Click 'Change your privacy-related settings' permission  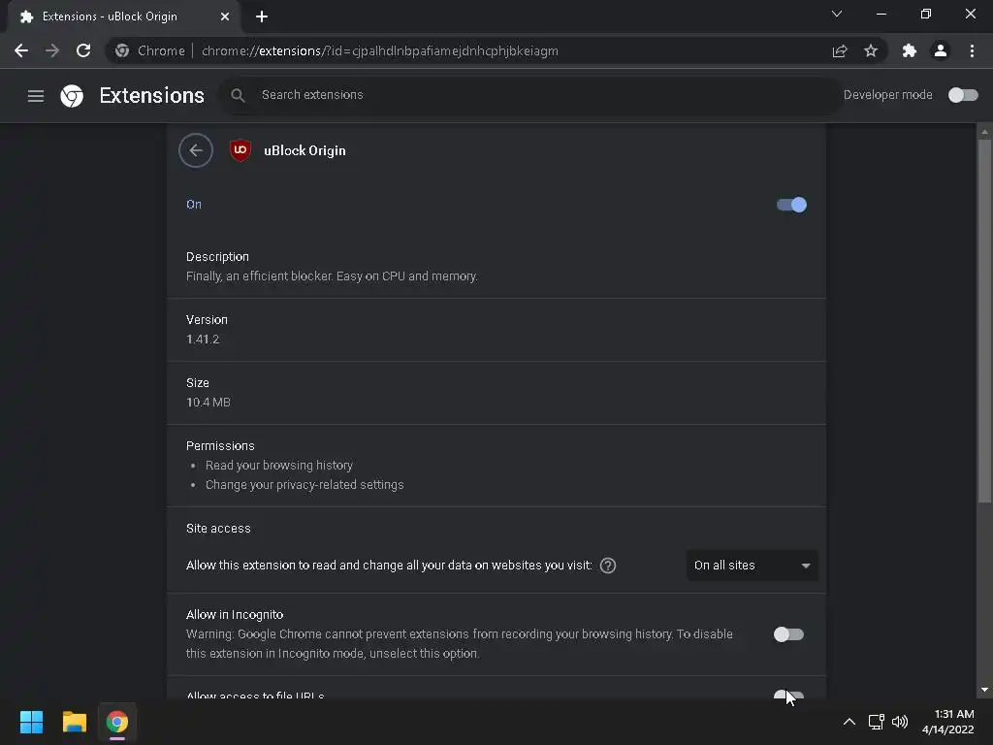coord(304,485)
